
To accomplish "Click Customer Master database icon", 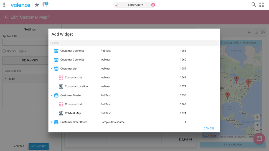I will [56, 95].
